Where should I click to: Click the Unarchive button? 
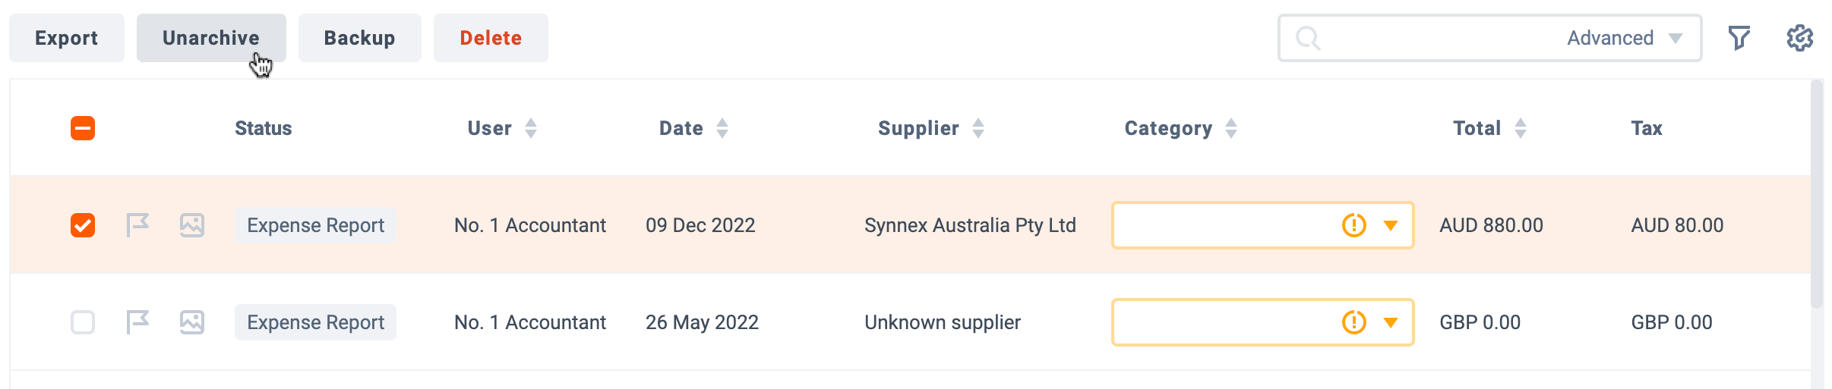211,38
